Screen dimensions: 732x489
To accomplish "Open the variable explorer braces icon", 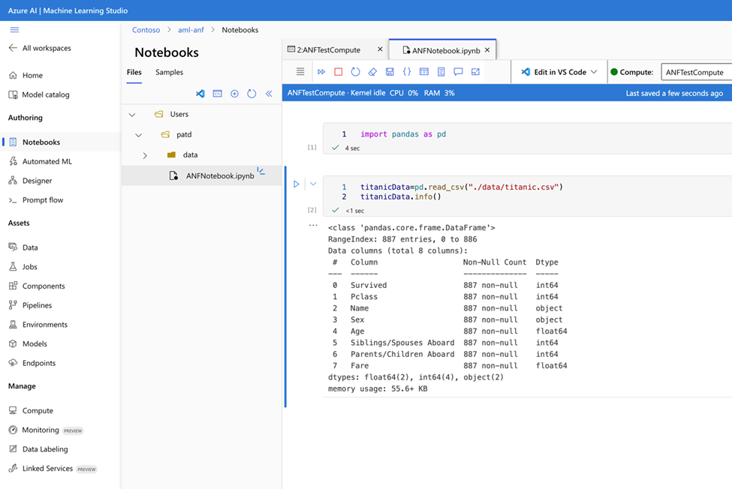I will (x=407, y=72).
